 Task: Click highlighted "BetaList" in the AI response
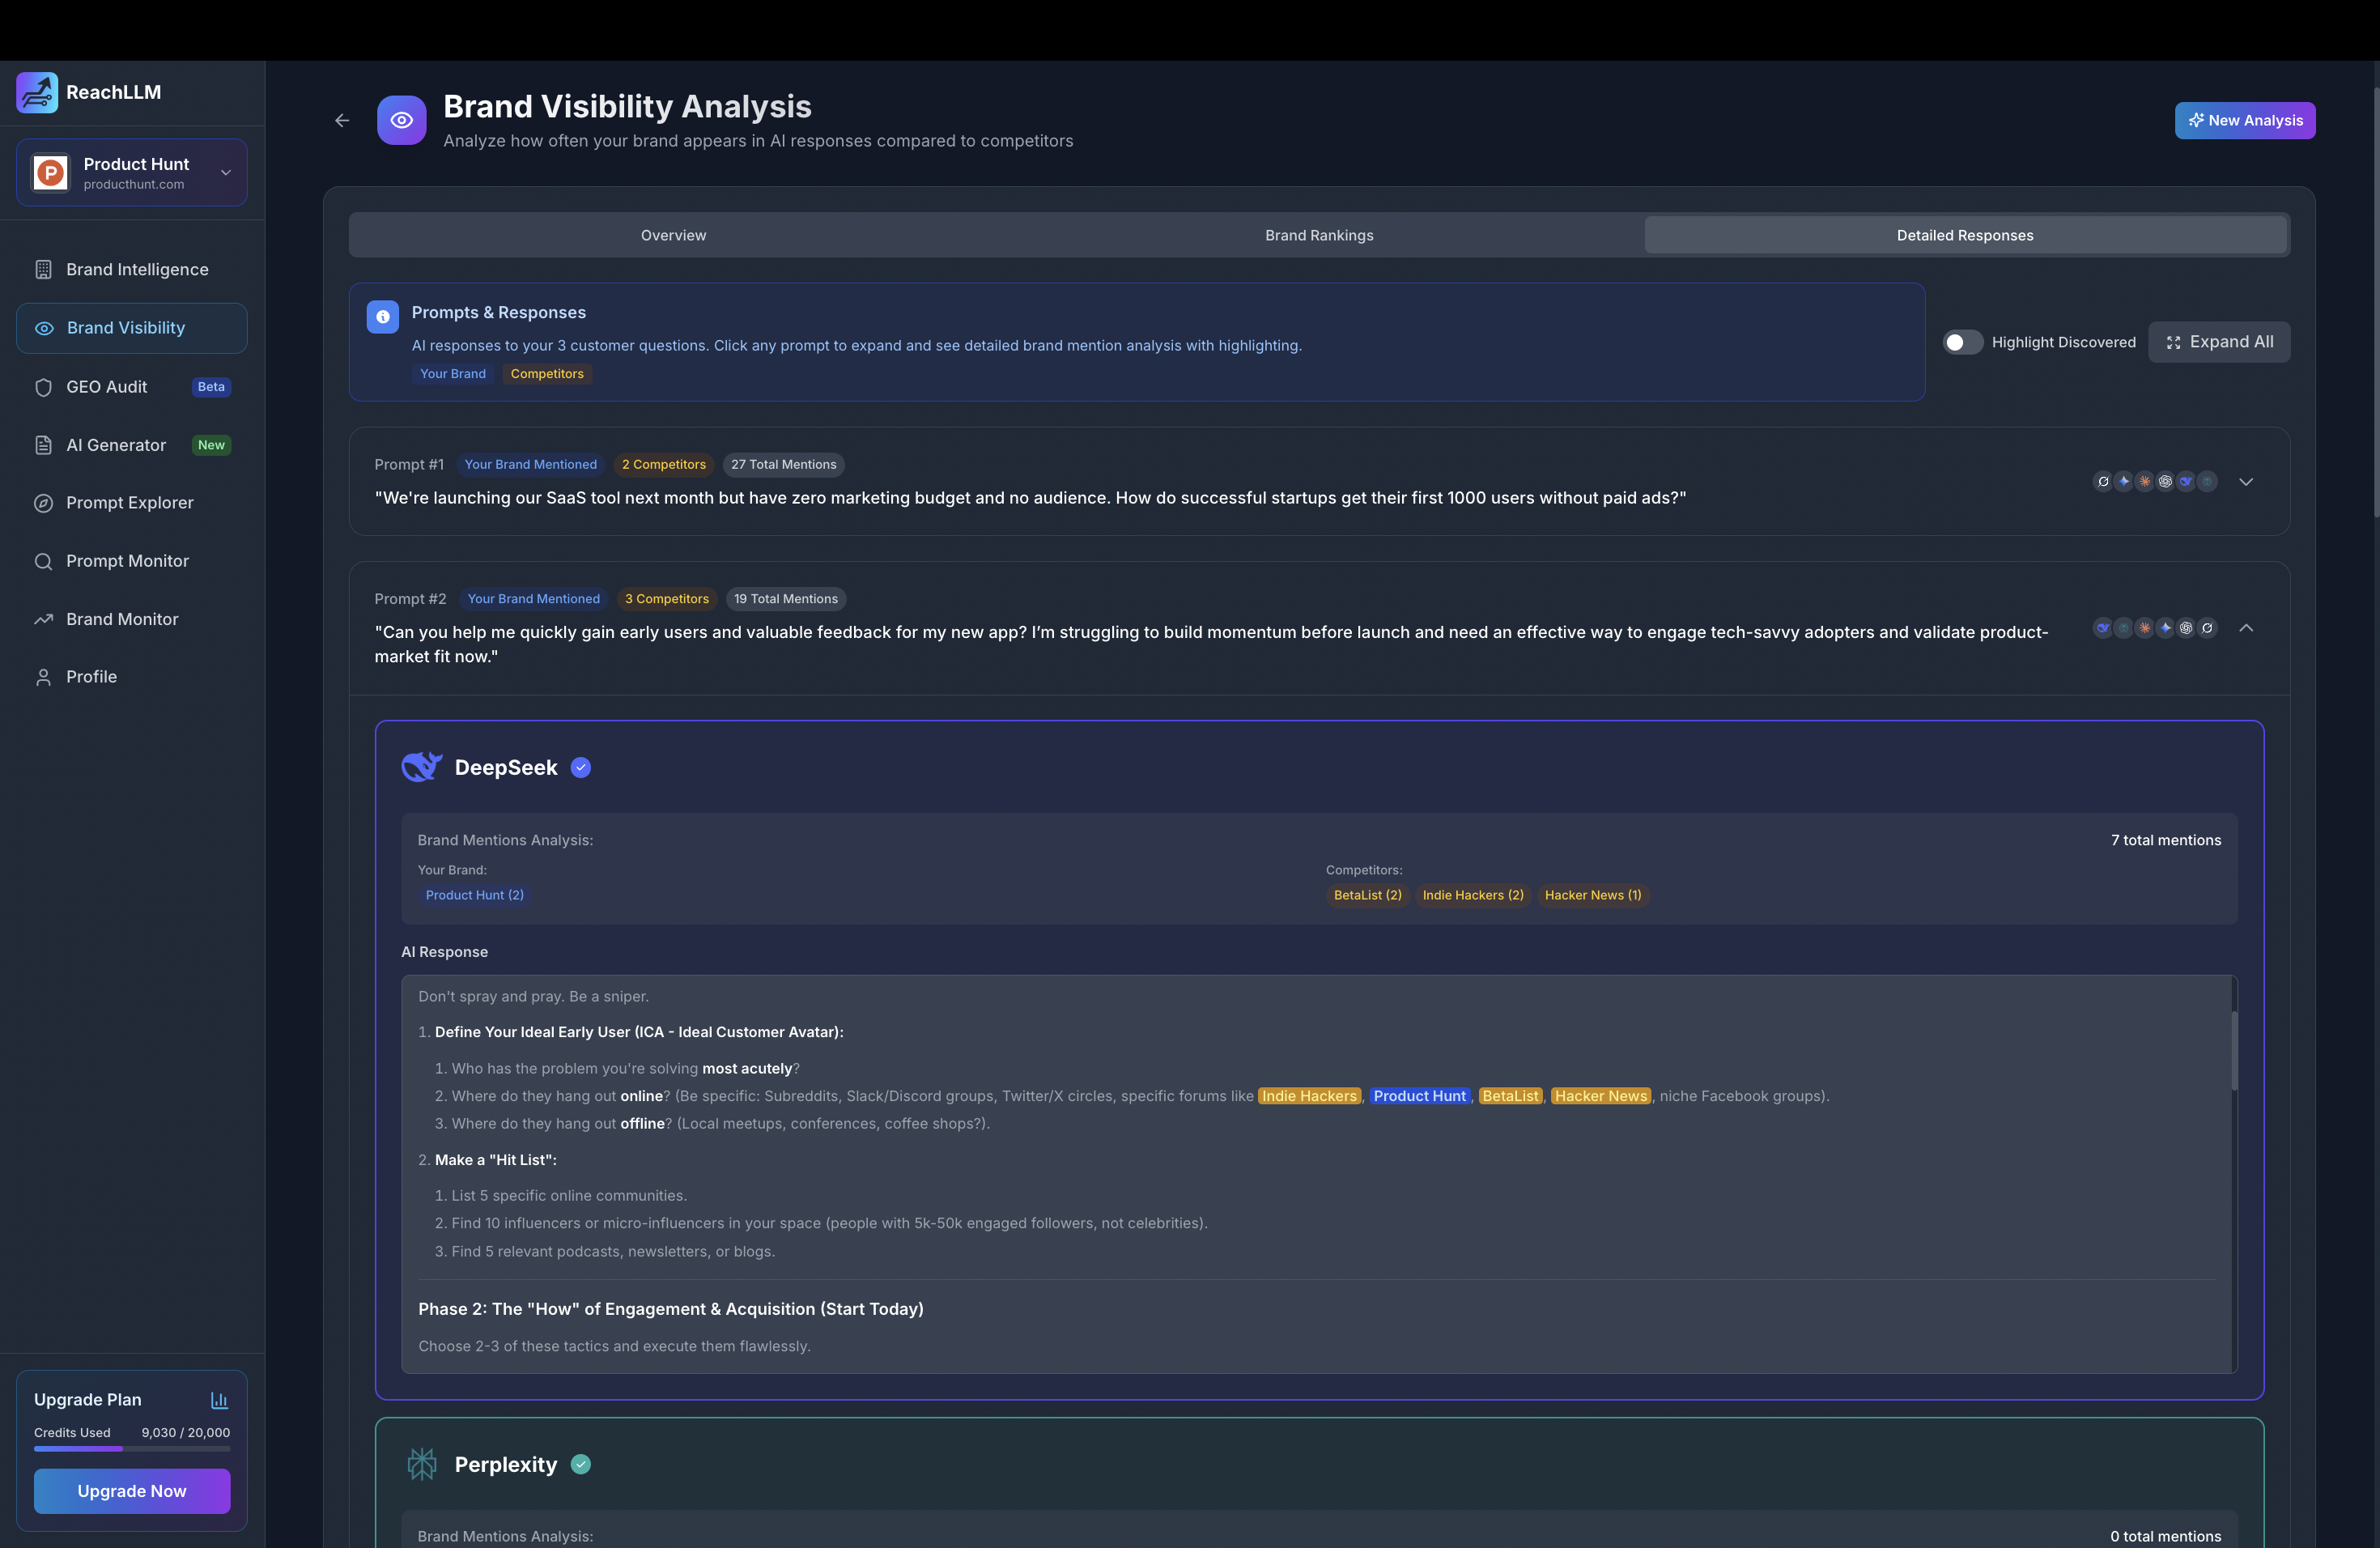tap(1510, 1096)
